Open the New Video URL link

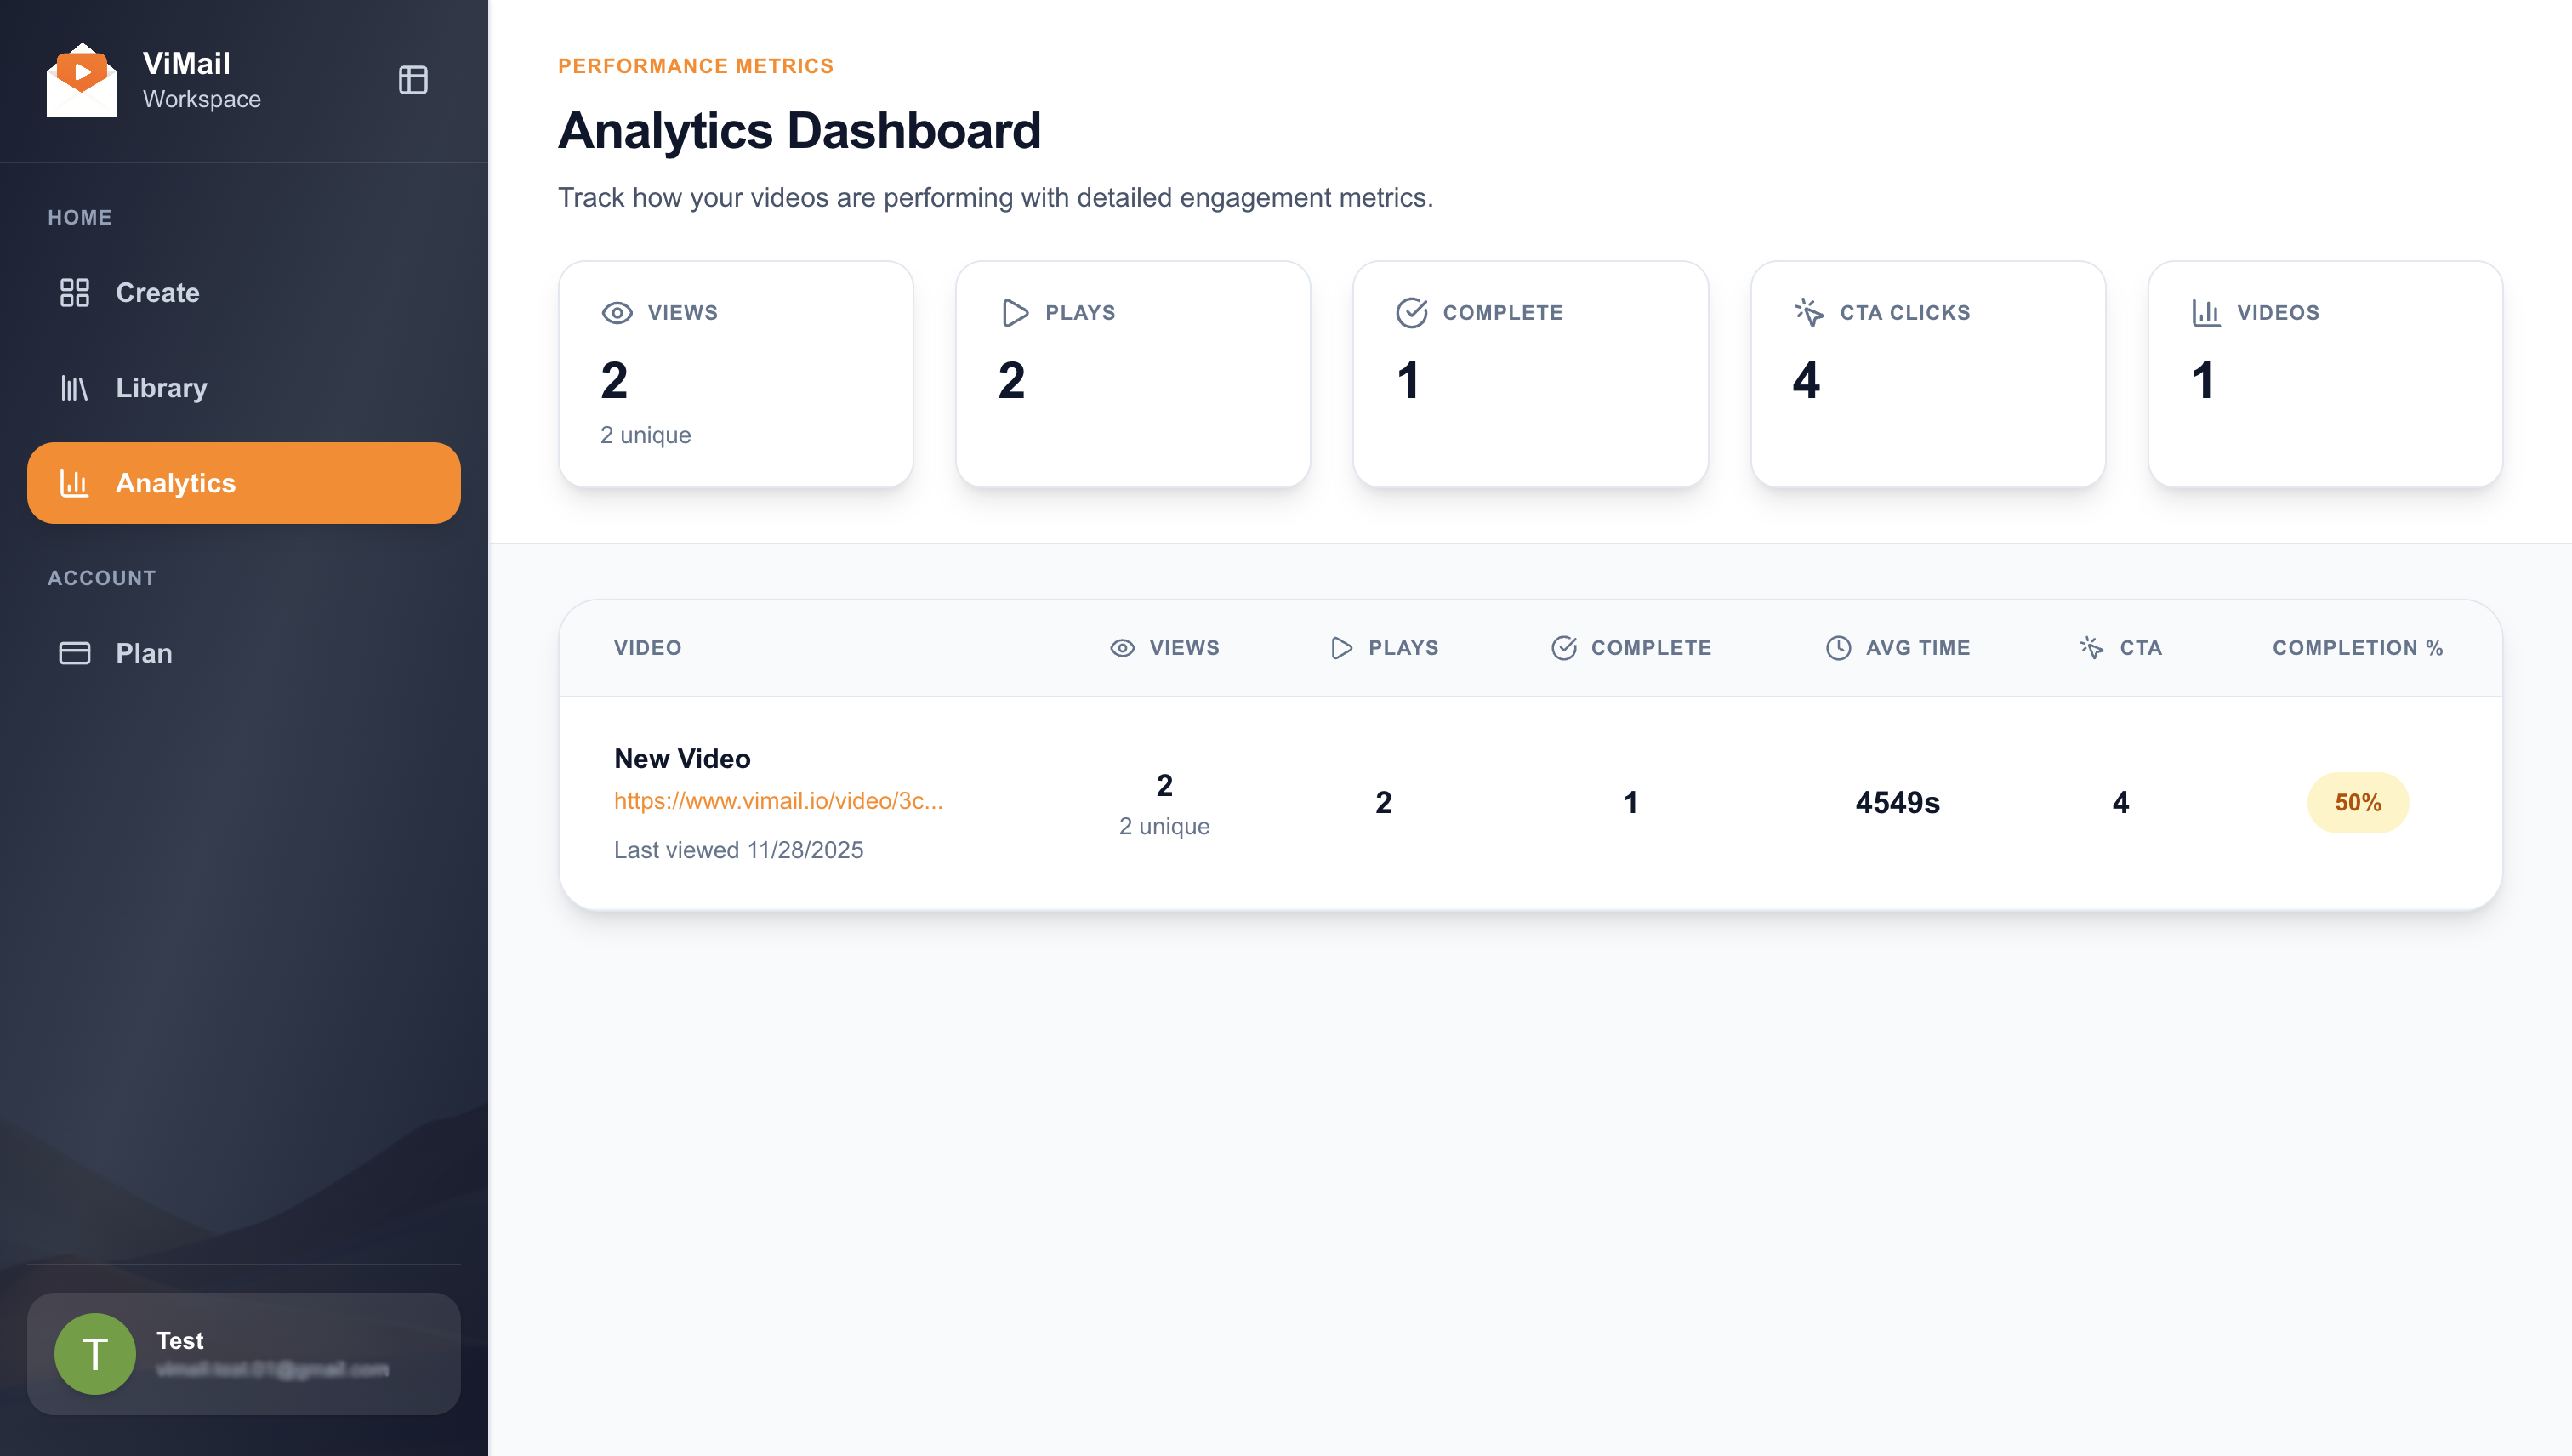coord(779,801)
